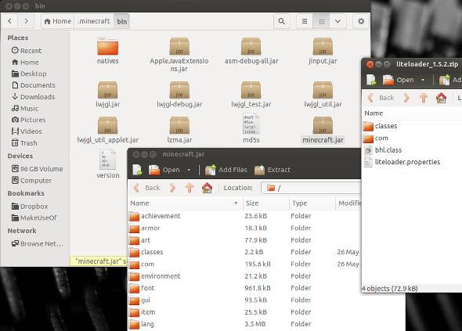This screenshot has width=462, height=331.
Task: Click new archive icon in minecraft.jar window
Action: [137, 170]
